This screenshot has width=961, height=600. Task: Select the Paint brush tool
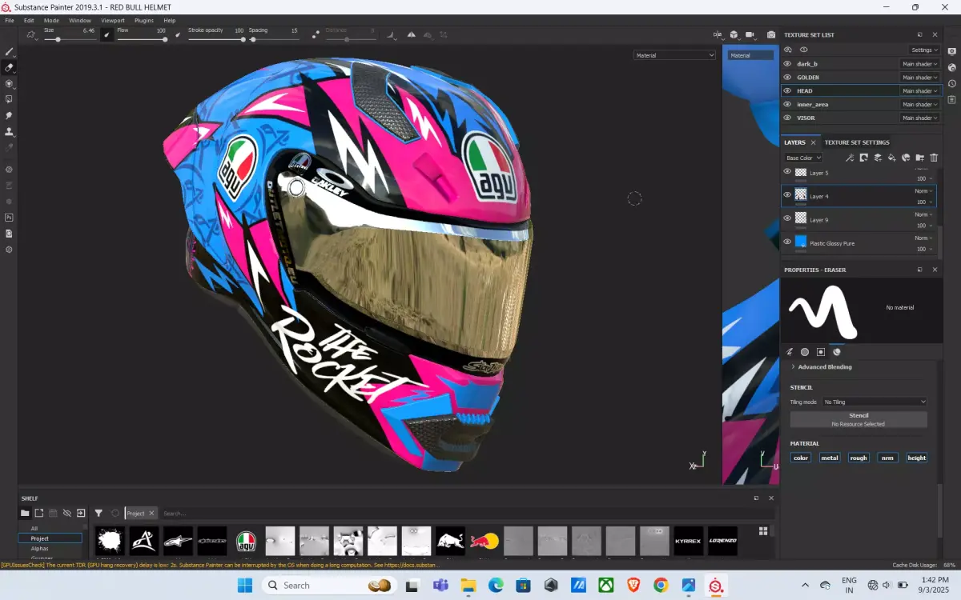pos(9,51)
